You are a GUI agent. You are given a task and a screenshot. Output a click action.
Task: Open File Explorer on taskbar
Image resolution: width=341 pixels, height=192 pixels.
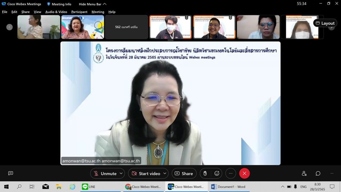(59, 187)
